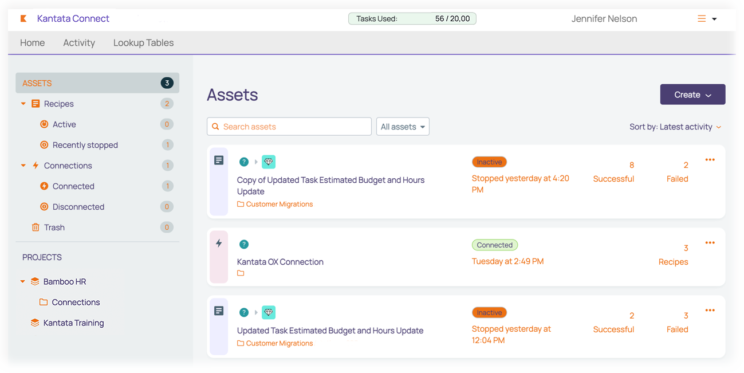
Task: Open the All assets filter dropdown
Action: pos(403,127)
